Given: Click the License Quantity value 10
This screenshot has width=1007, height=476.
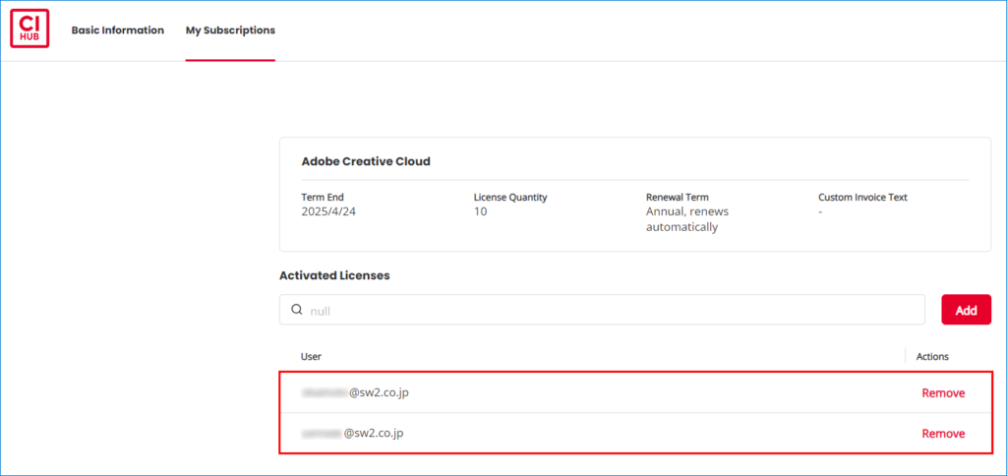Looking at the screenshot, I should [480, 211].
